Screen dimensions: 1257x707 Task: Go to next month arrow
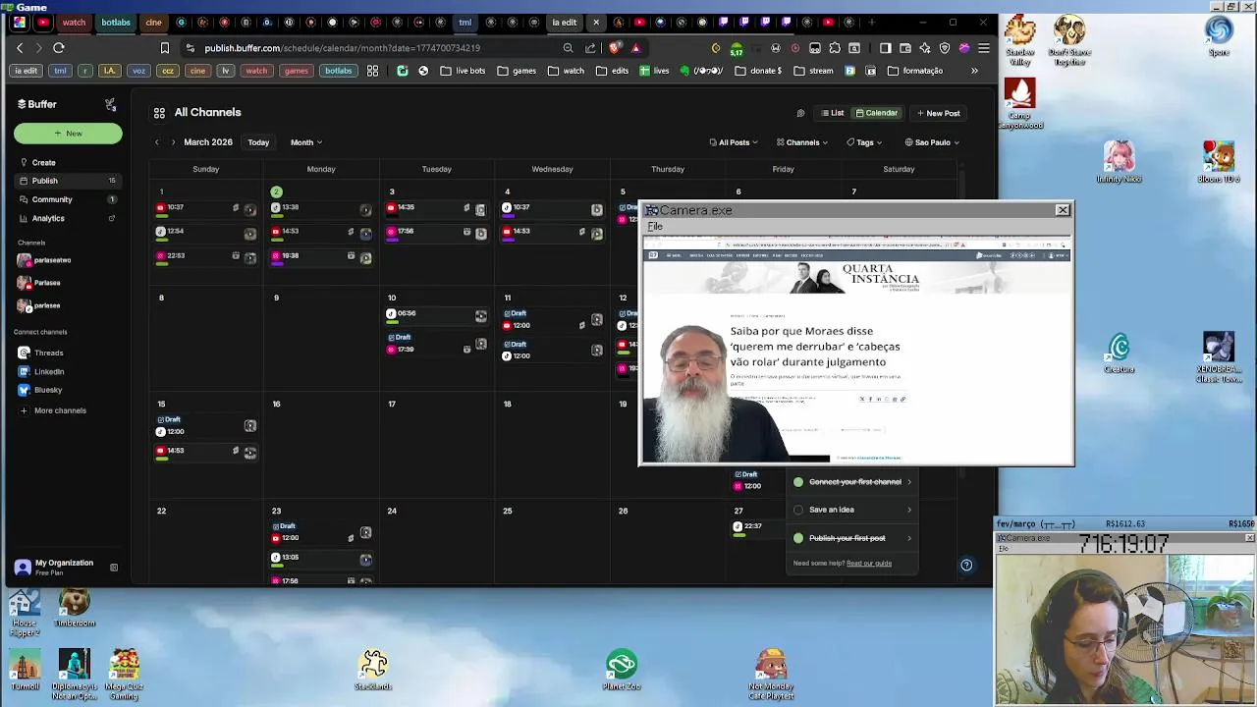point(173,142)
